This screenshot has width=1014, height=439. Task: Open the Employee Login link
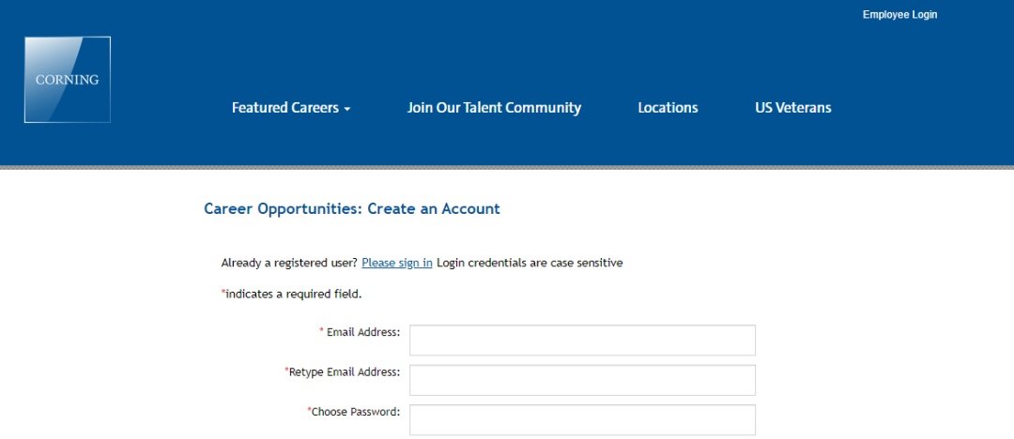(x=899, y=15)
